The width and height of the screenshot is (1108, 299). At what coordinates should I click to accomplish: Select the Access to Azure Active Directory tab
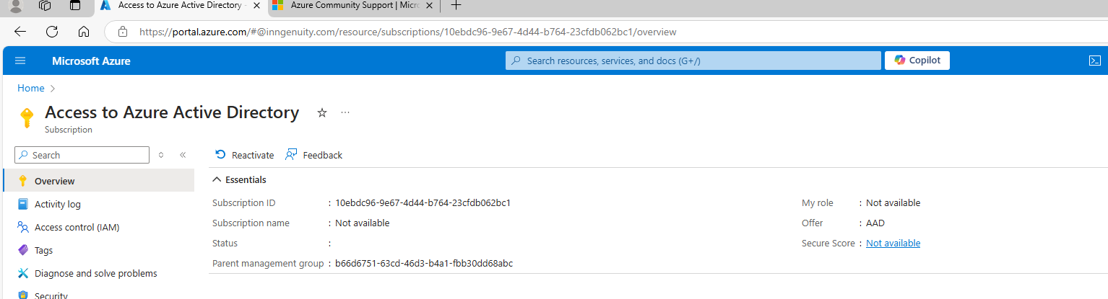coord(181,6)
